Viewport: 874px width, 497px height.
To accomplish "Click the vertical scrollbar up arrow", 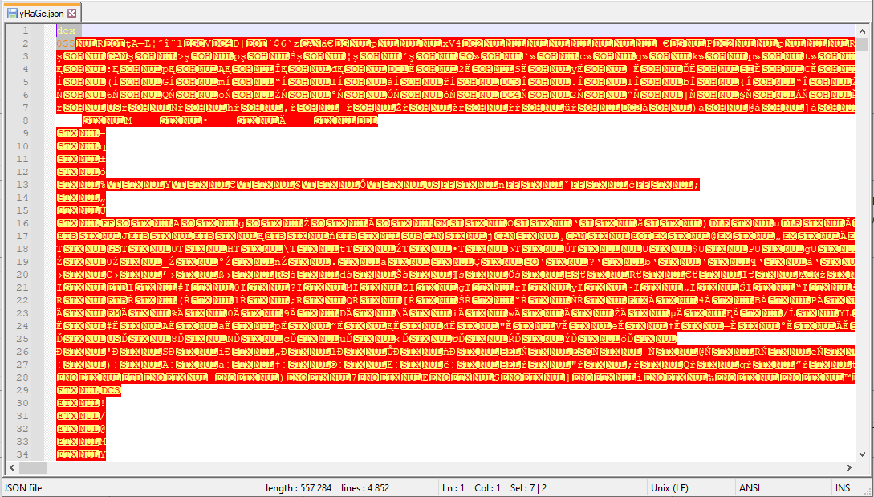I will (862, 30).
